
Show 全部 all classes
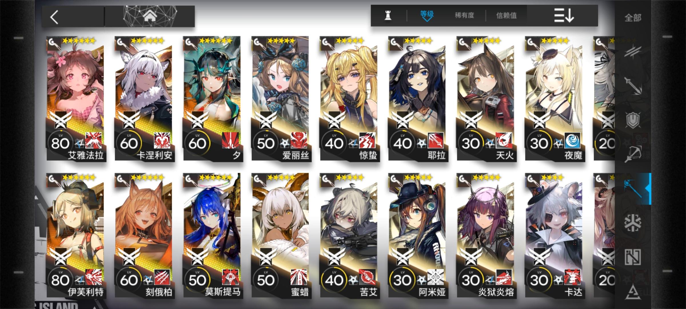click(x=633, y=18)
